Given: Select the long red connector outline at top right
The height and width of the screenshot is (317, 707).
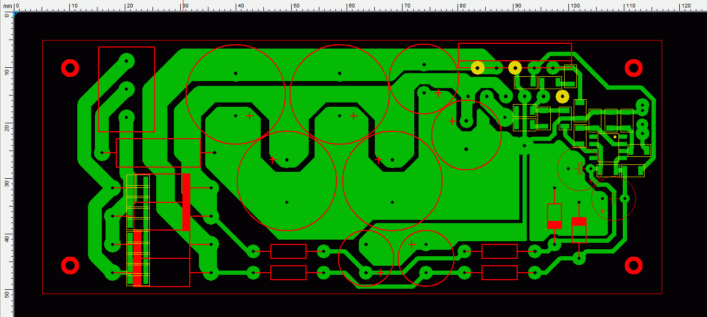Looking at the screenshot, I should click(515, 56).
